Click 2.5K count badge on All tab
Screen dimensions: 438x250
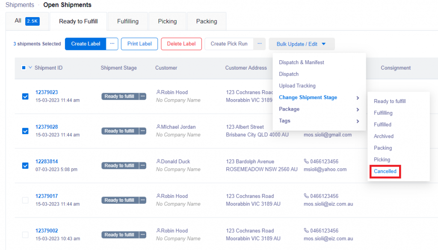33,21
